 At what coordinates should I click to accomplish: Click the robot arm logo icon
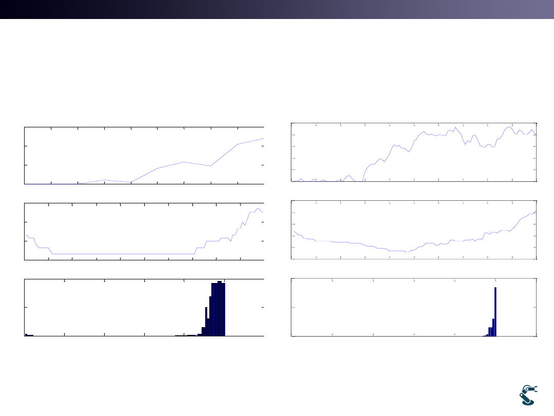tap(528, 394)
